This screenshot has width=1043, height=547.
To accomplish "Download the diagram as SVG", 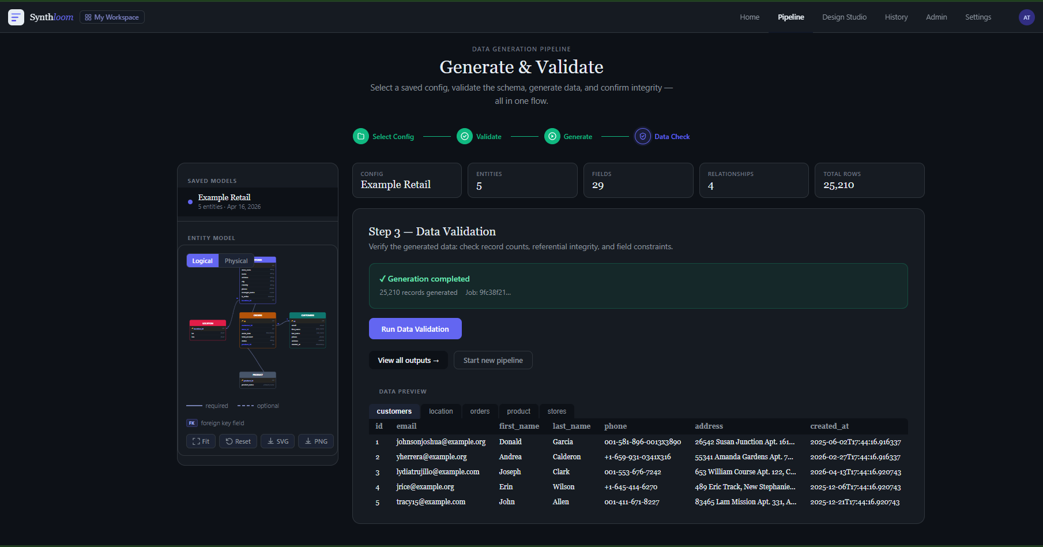I will tap(278, 441).
